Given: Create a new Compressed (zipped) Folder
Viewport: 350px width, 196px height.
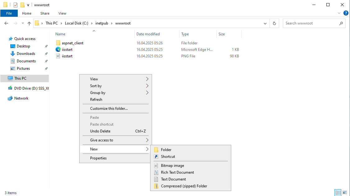Looking at the screenshot, I should point(191,186).
